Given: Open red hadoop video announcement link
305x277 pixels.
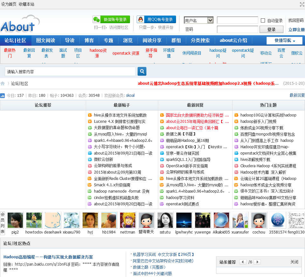Looking at the screenshot, I should coord(208,83).
